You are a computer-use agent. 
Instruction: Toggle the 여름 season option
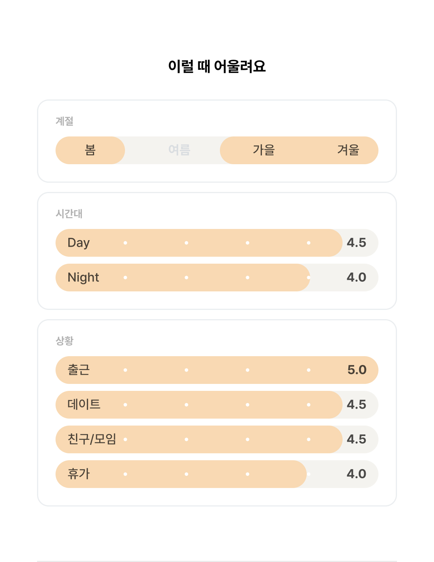pyautogui.click(x=179, y=150)
